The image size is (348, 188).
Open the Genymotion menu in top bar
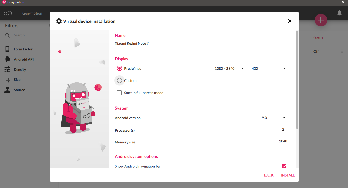coord(32,13)
